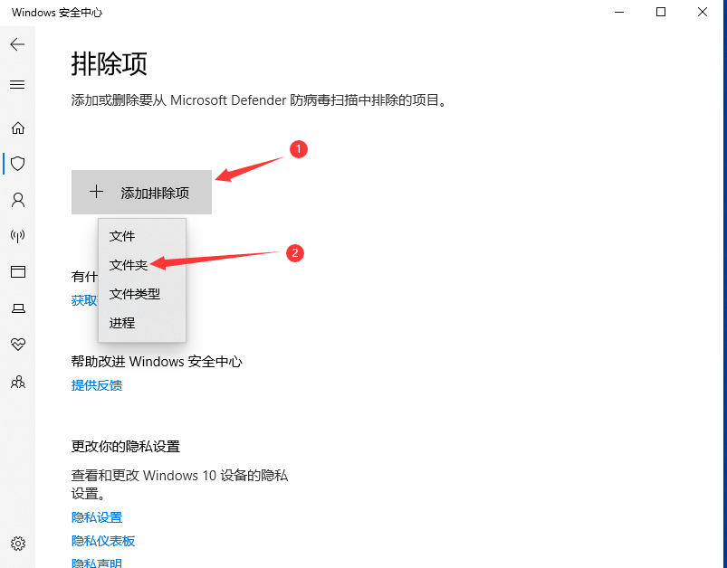
Task: Open the 隐私设置 link
Action: tap(97, 517)
